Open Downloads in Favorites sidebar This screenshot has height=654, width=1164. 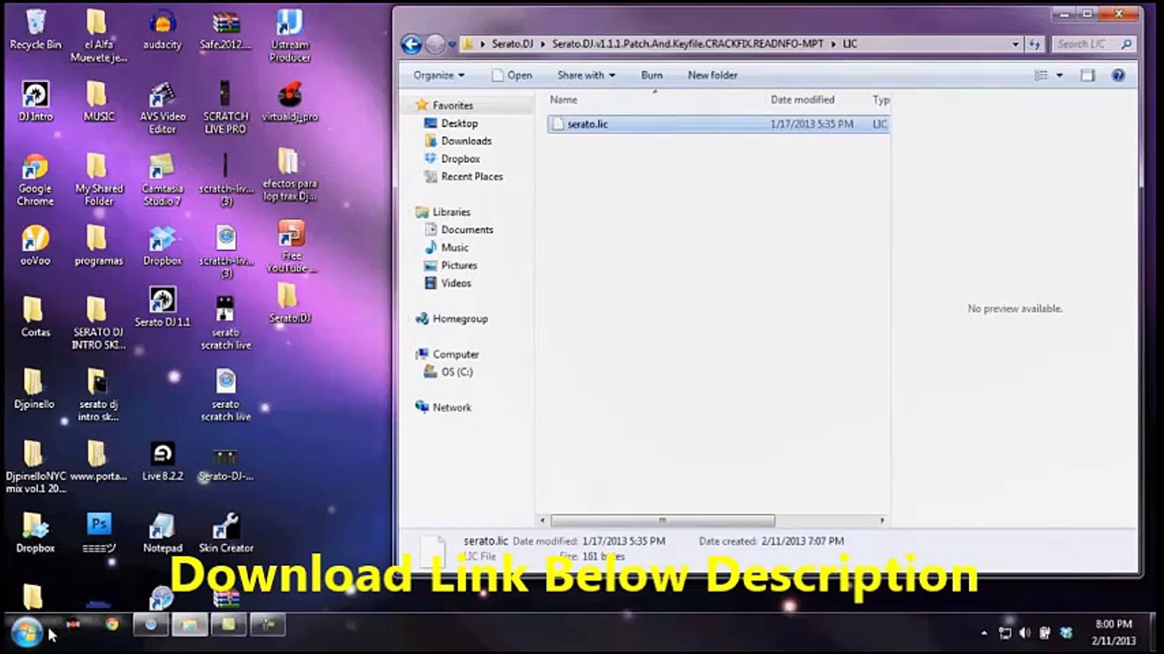(x=466, y=141)
